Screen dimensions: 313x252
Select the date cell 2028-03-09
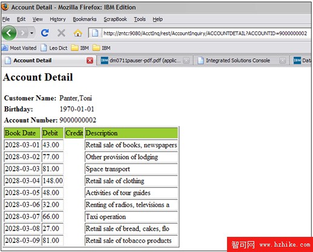pos(22,240)
